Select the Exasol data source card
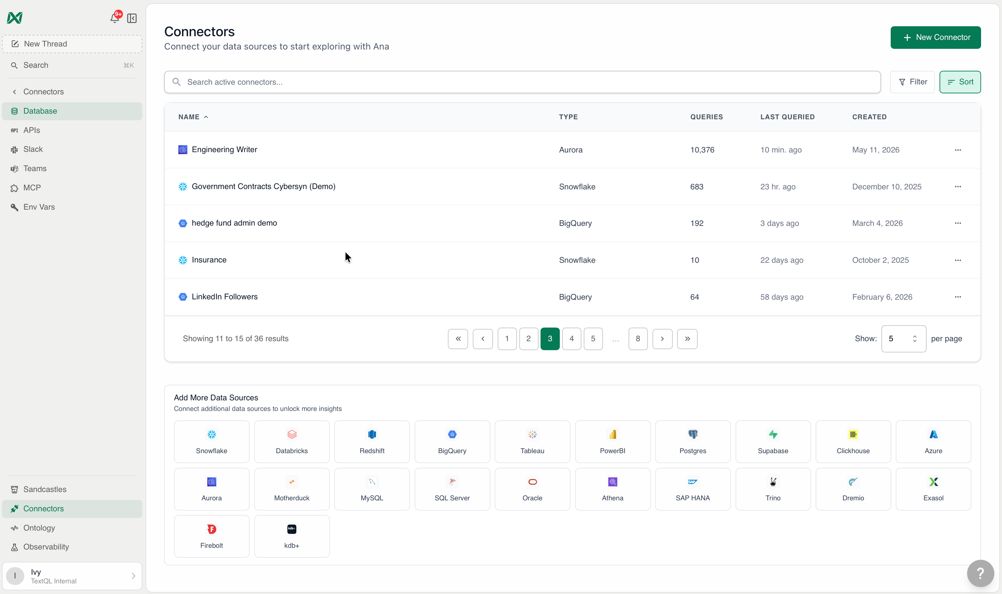 pos(933,489)
